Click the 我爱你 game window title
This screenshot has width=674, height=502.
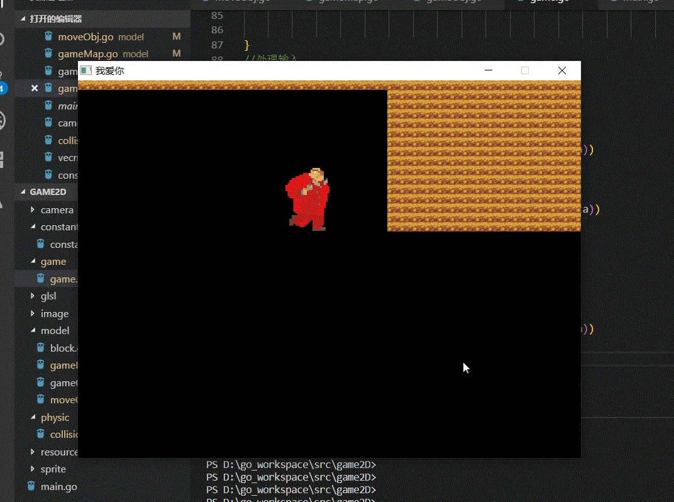pos(109,70)
